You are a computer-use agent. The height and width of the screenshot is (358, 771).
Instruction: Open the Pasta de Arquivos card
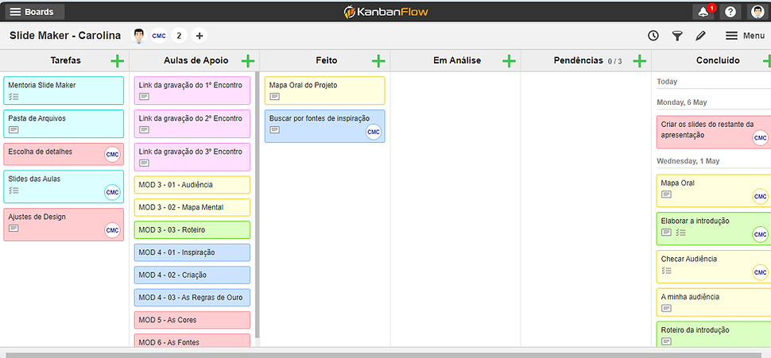pos(64,124)
